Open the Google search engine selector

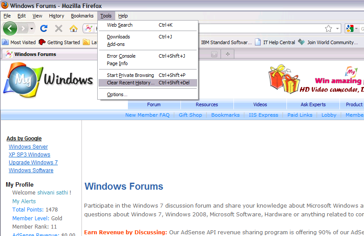[351, 28]
